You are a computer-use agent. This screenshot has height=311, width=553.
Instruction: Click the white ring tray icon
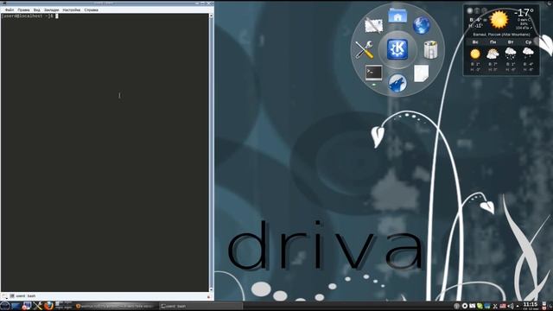(465, 306)
